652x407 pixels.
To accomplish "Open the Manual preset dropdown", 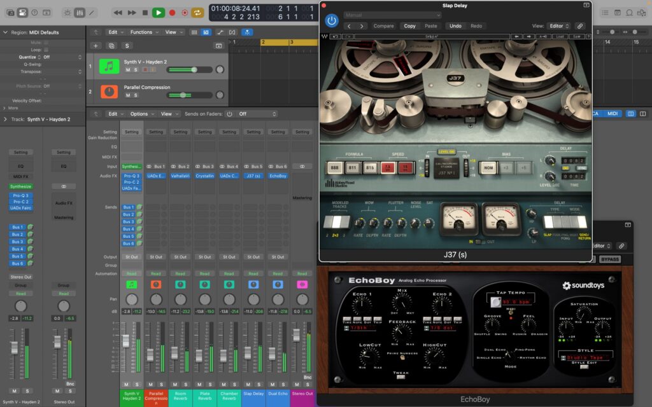I will [x=392, y=15].
